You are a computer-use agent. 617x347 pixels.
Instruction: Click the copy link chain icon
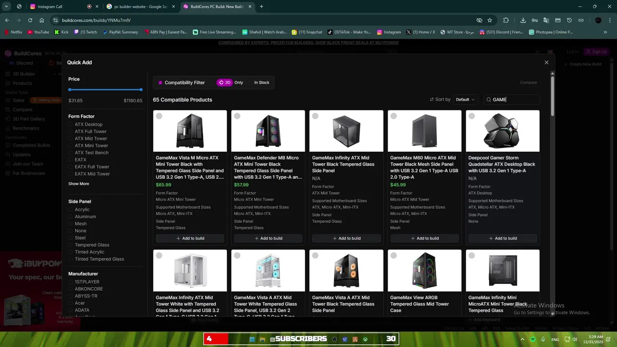pyautogui.click(x=581, y=20)
